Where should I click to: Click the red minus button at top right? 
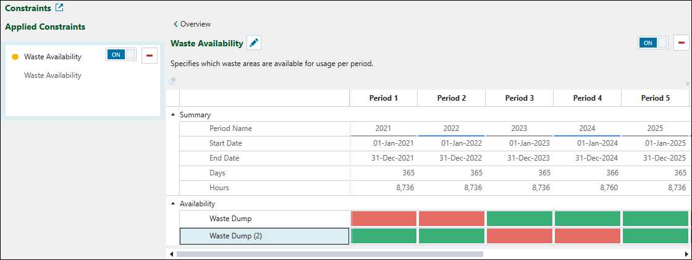pos(681,43)
